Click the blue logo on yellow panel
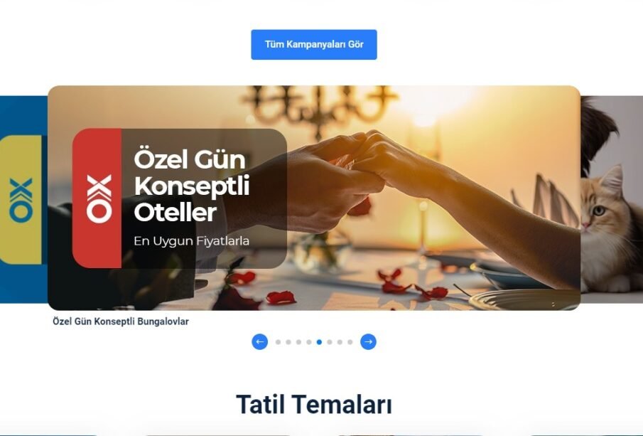The image size is (643, 436). point(21,200)
